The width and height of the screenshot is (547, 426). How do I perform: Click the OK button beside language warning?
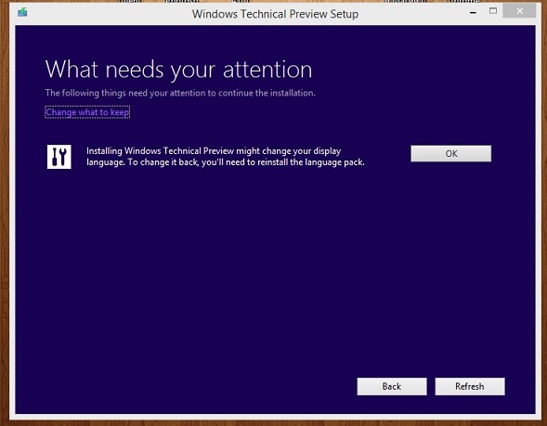tap(450, 154)
